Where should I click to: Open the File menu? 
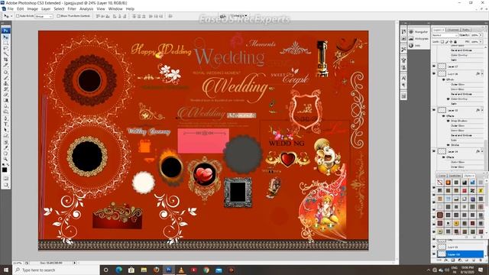10,8
